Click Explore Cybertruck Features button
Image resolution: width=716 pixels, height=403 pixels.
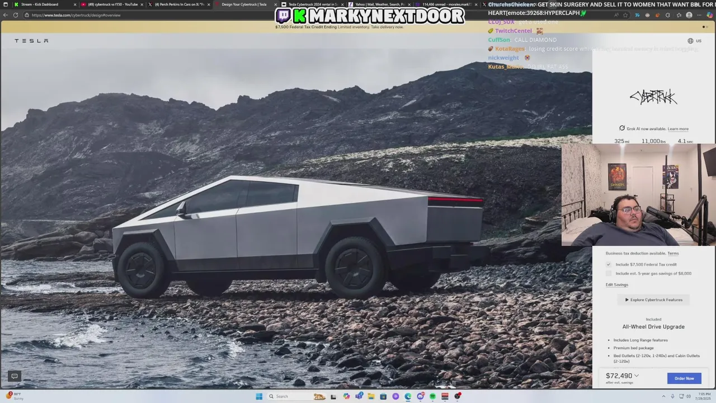coord(653,300)
